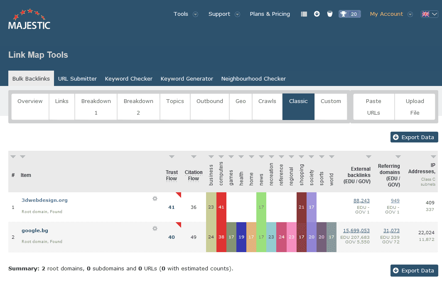Screen dimensions: 442x282
Task: Open gear settings for google.bg
Action: [155, 228]
